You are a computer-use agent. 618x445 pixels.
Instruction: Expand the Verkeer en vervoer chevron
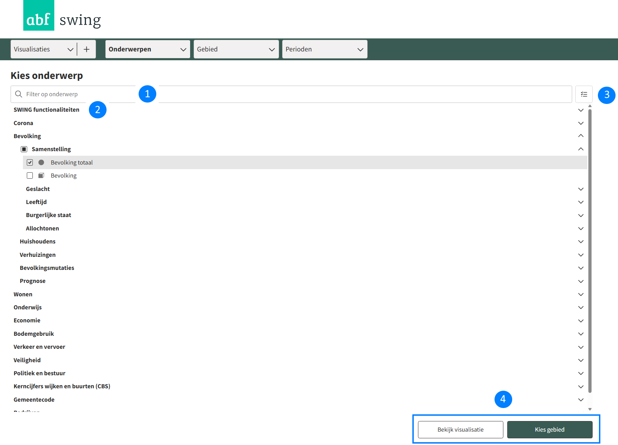[581, 347]
